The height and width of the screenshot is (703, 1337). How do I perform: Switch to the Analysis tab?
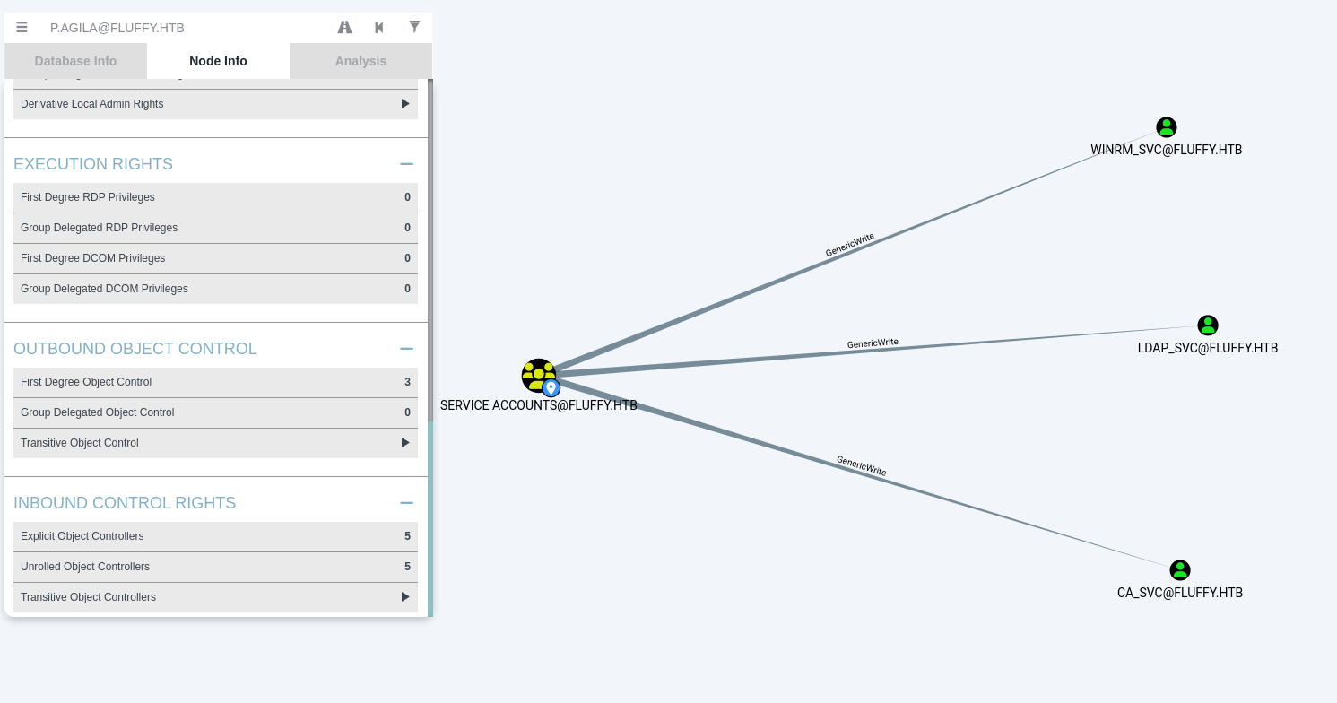click(360, 61)
